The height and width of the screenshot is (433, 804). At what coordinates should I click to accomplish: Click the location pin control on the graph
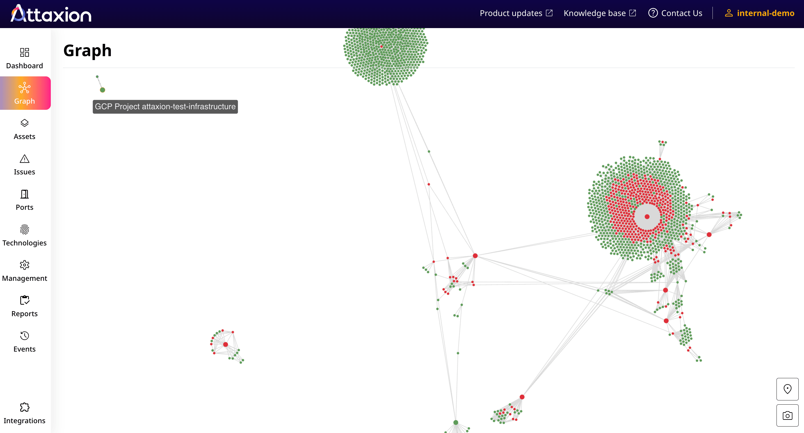point(787,389)
